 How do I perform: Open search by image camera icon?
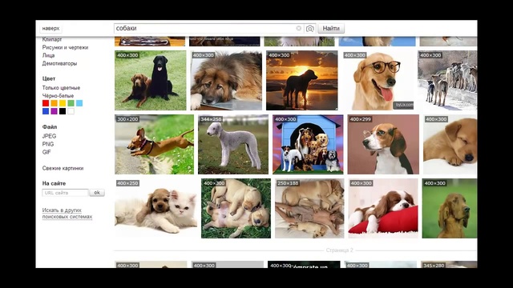[310, 29]
